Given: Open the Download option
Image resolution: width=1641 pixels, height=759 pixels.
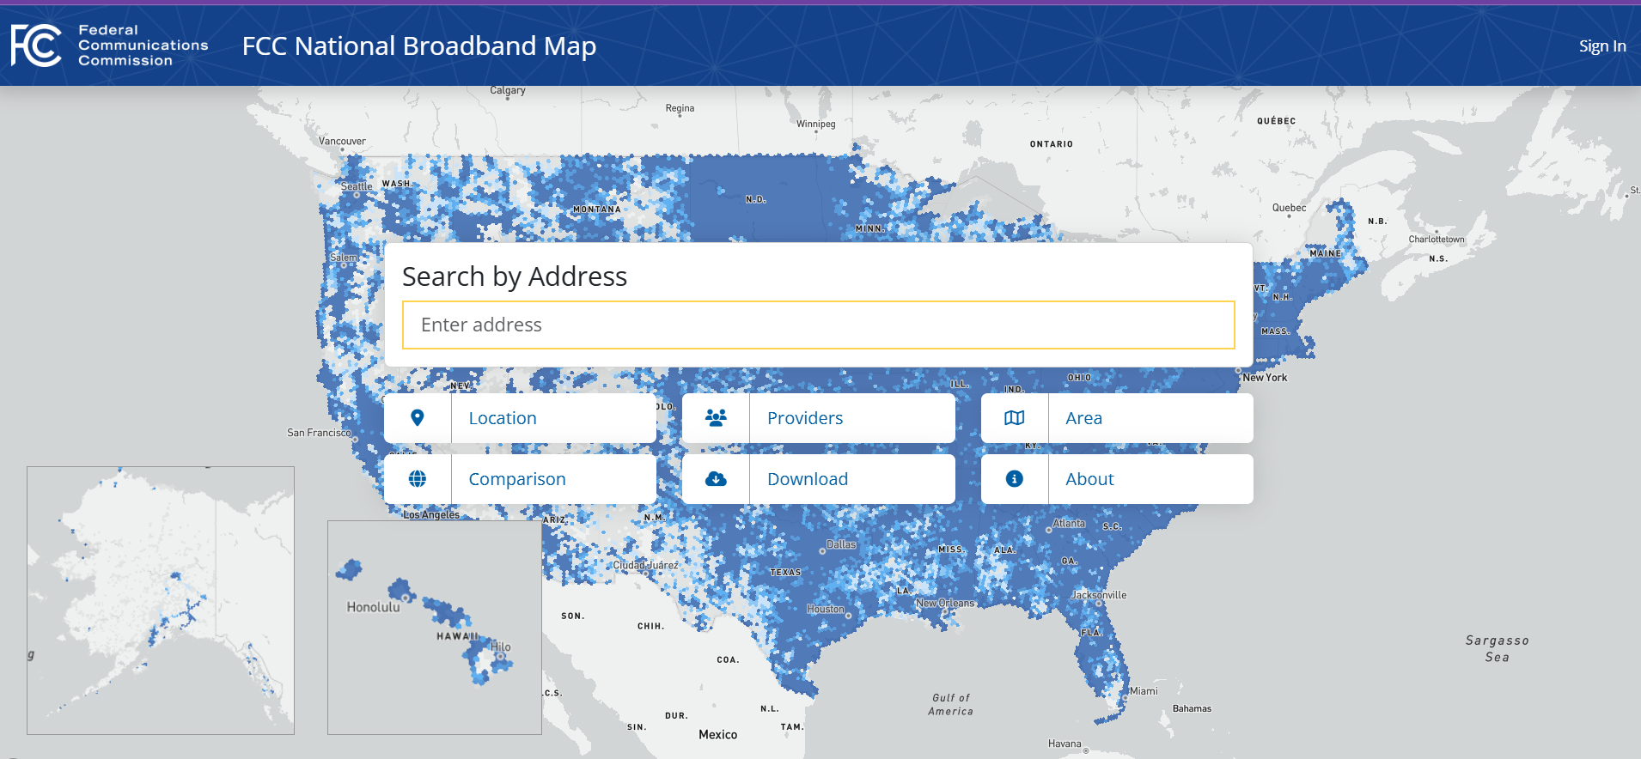Looking at the screenshot, I should pyautogui.click(x=819, y=479).
